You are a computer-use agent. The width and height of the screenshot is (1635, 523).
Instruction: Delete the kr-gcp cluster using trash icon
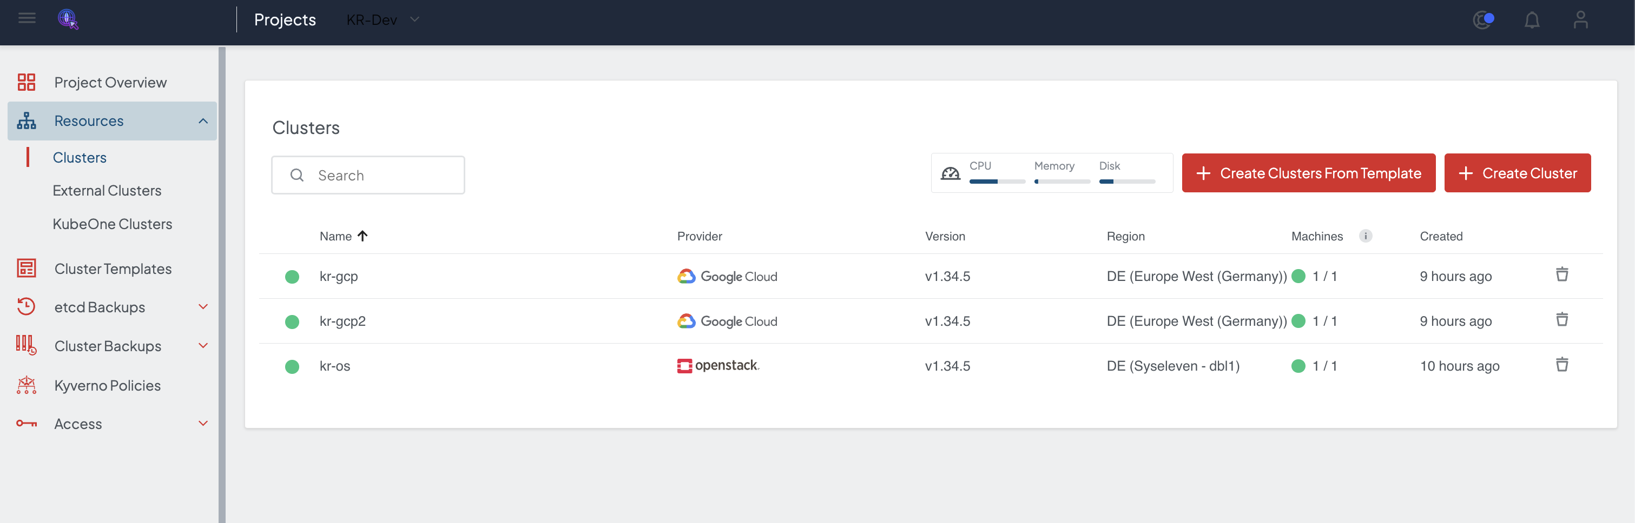pyautogui.click(x=1561, y=274)
